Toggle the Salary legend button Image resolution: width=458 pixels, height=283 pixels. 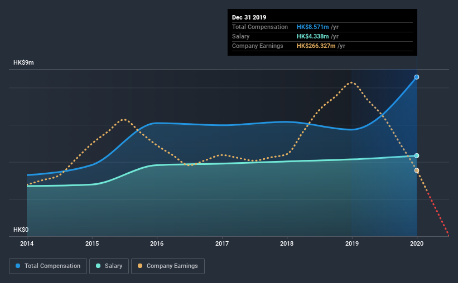109,266
